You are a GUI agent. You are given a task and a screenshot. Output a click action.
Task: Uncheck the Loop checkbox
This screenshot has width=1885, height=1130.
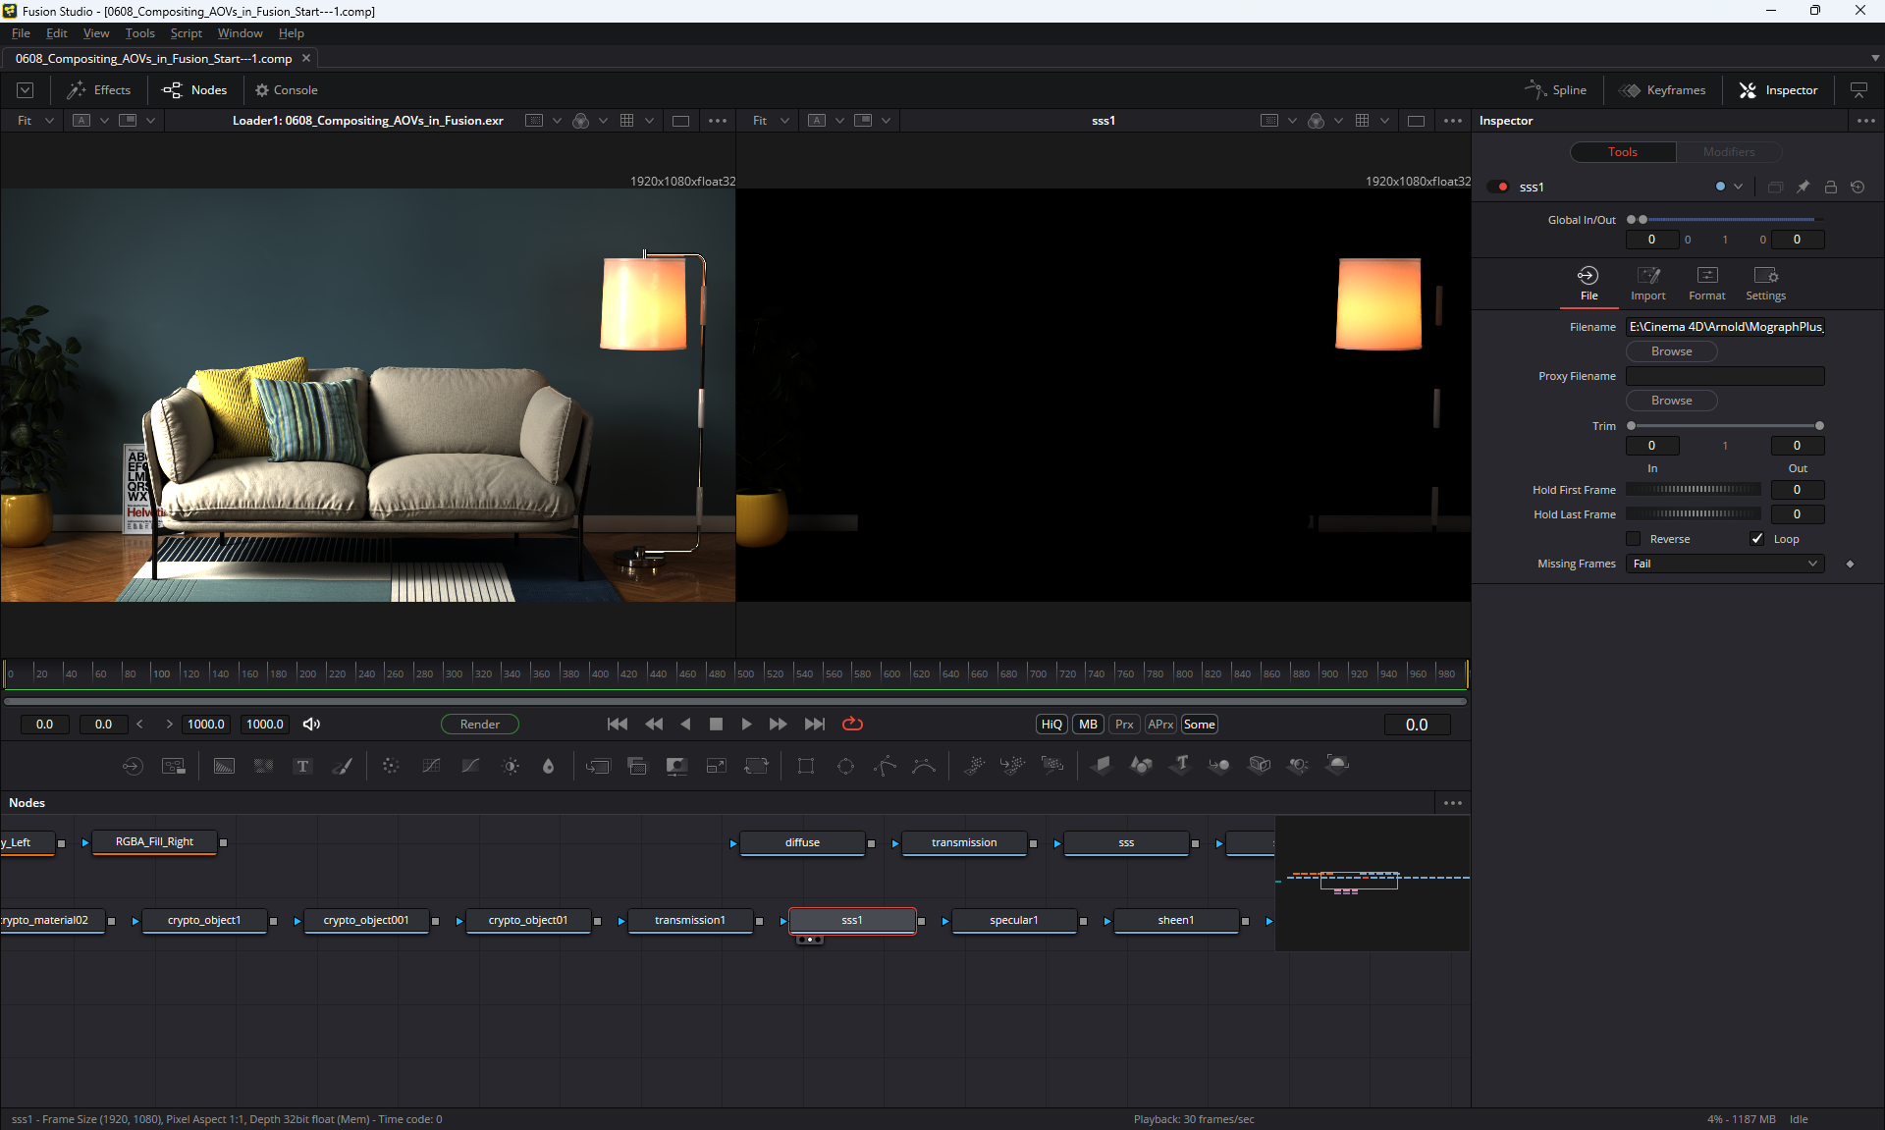[1757, 539]
